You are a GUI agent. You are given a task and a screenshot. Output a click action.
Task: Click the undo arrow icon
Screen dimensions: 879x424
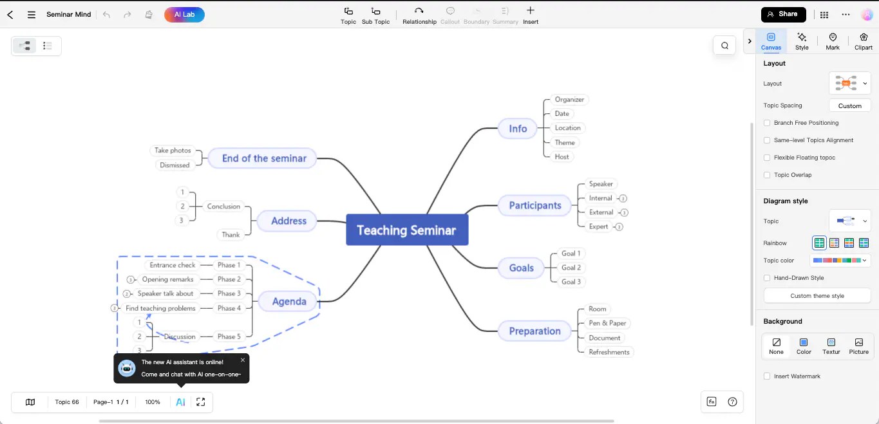pyautogui.click(x=106, y=14)
